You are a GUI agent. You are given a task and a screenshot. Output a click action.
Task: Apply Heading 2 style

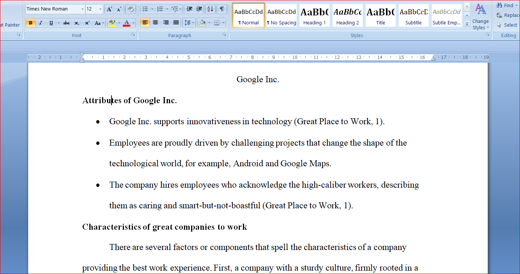click(348, 16)
